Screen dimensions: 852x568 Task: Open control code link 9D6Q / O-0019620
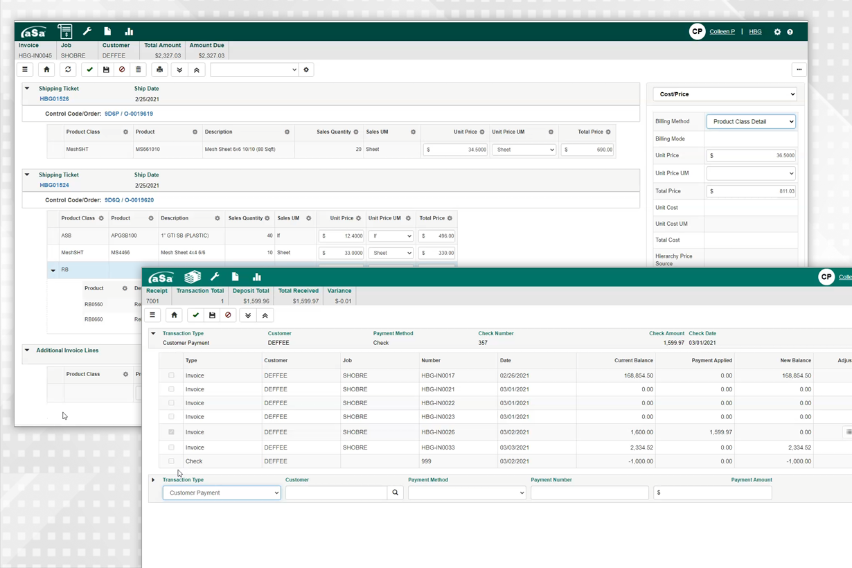tap(129, 200)
